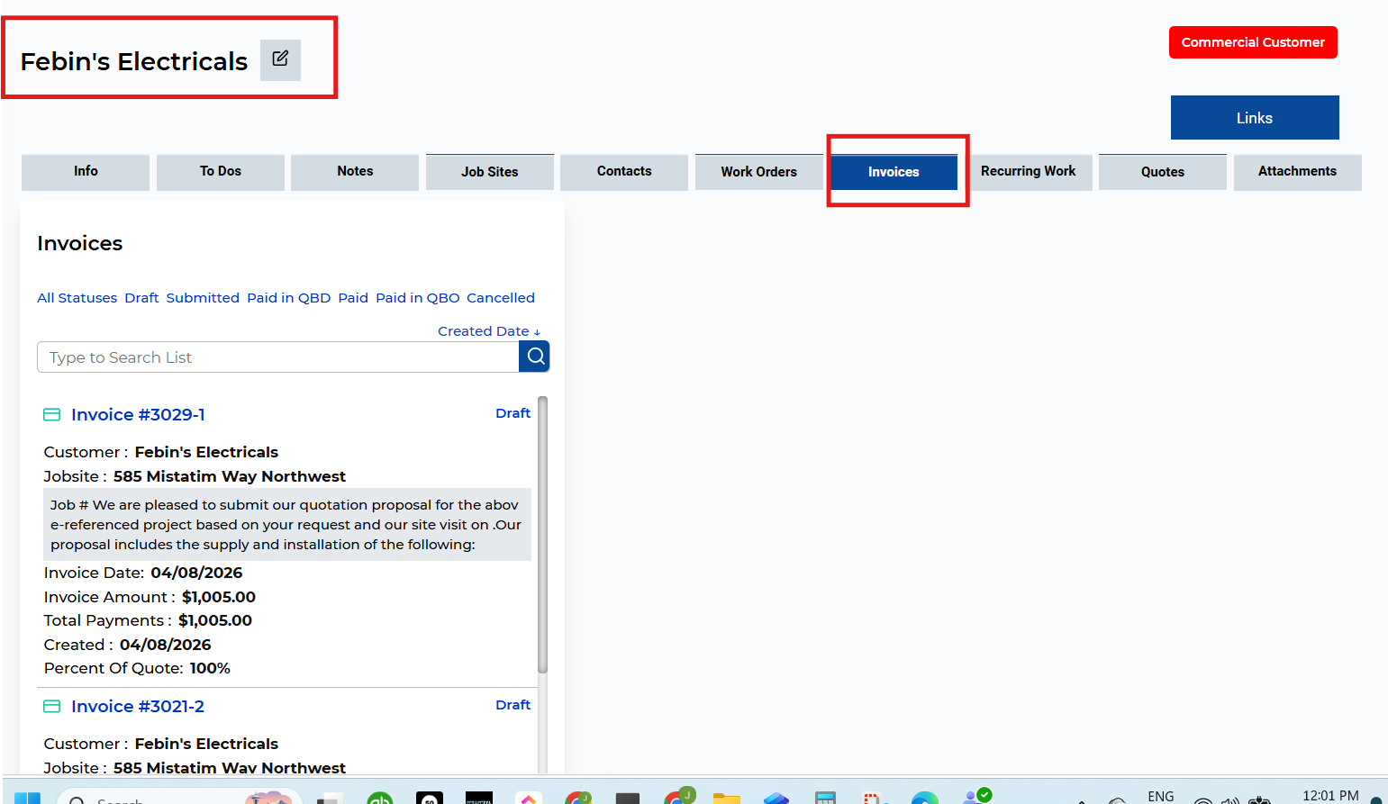Click the card icon beside Invoice #3021-2
1388x804 pixels.
click(52, 707)
